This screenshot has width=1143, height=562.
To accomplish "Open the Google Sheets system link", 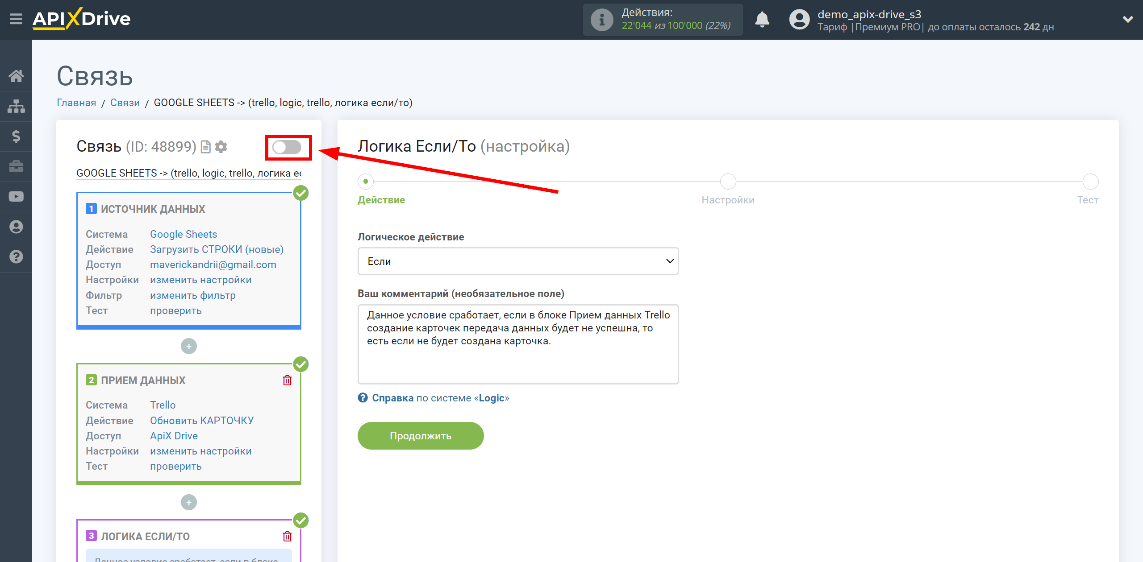I will pos(184,234).
